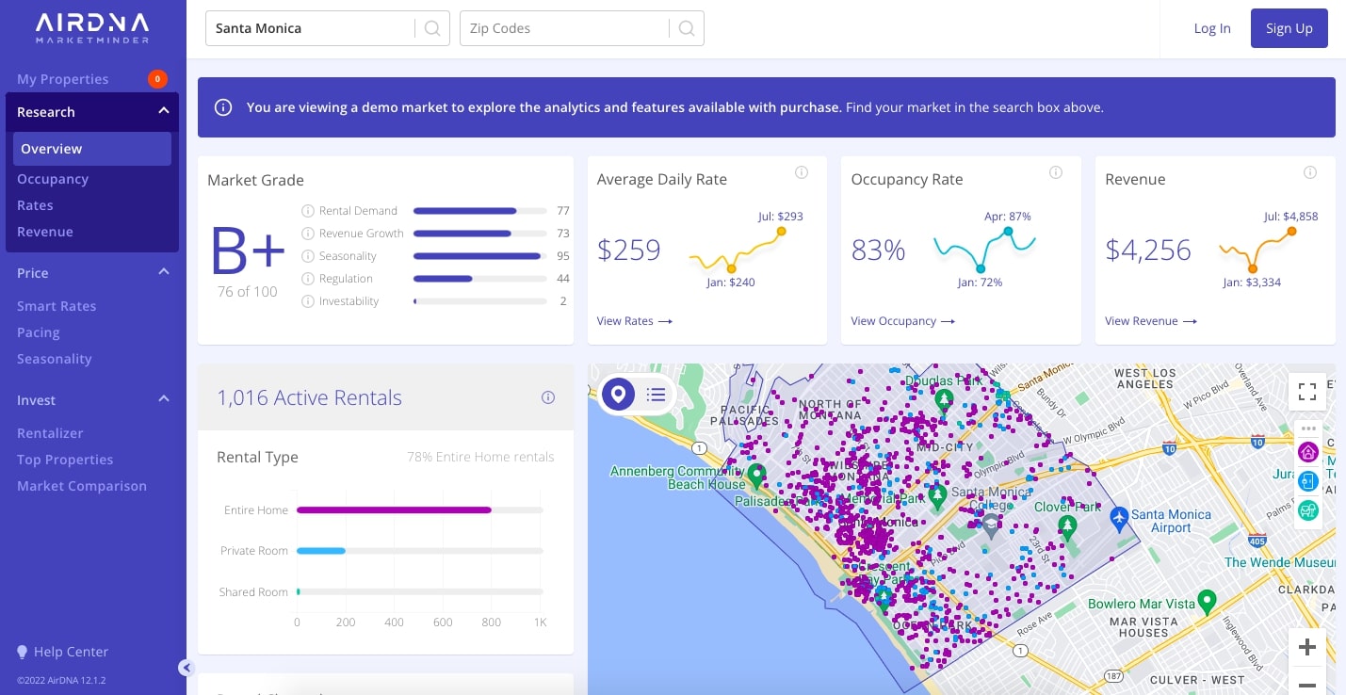This screenshot has height=695, width=1346.
Task: Zoom out on the map with minus icon
Action: pyautogui.click(x=1307, y=685)
